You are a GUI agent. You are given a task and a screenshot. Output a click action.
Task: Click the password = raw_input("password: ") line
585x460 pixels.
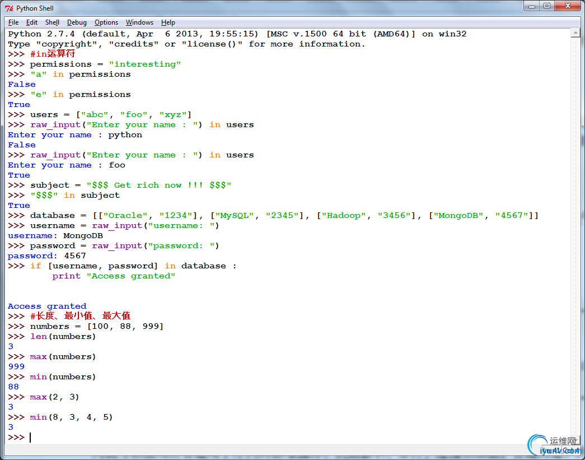point(114,245)
